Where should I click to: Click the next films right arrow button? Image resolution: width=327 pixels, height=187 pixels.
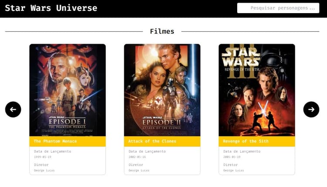(311, 109)
